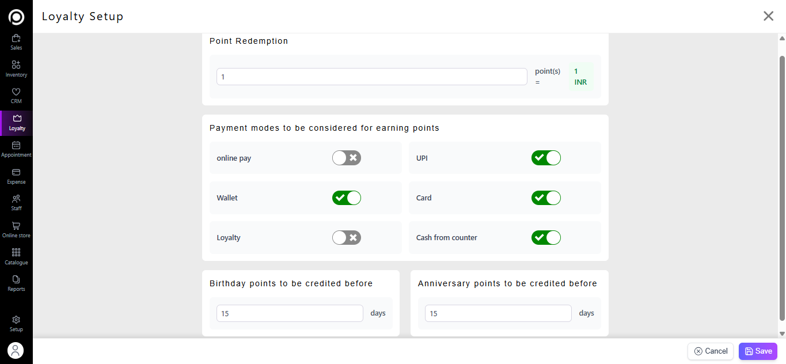
Task: Click the Cancel button
Action: [711, 351]
